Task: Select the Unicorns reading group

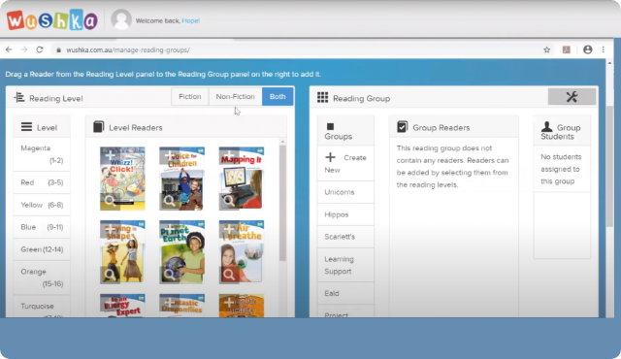Action: (x=345, y=192)
